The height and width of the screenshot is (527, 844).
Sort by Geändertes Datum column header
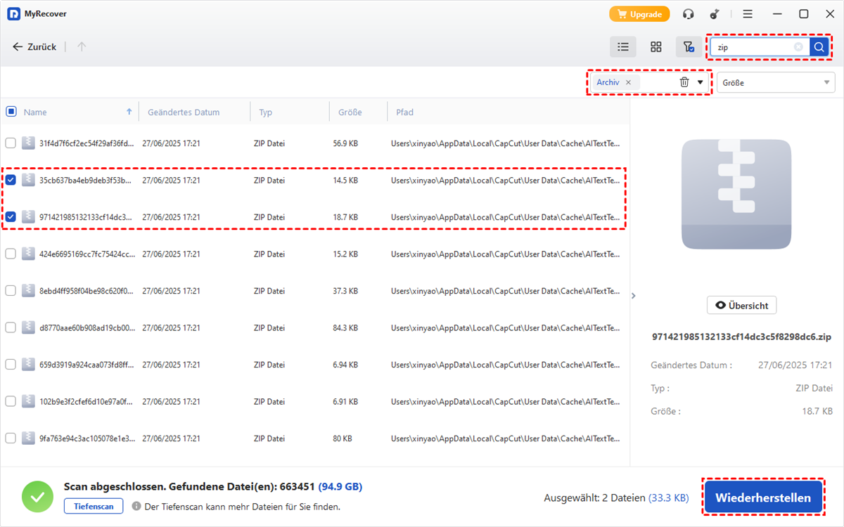pos(184,112)
